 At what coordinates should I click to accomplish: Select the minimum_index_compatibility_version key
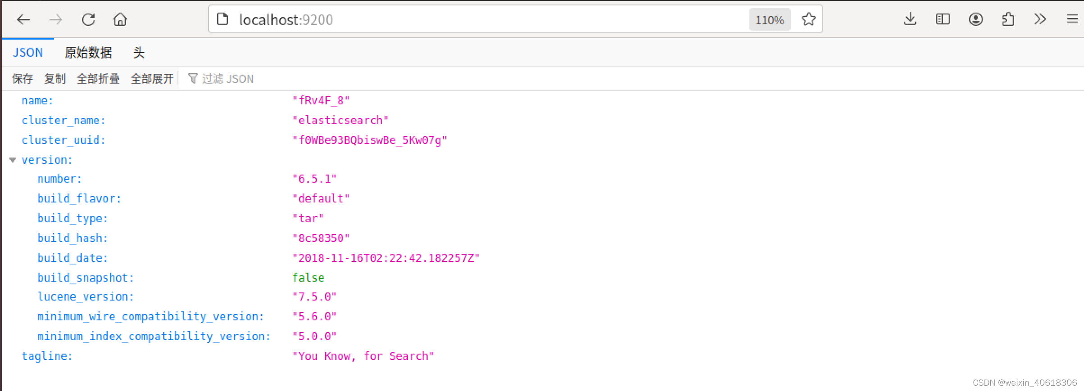[154, 337]
